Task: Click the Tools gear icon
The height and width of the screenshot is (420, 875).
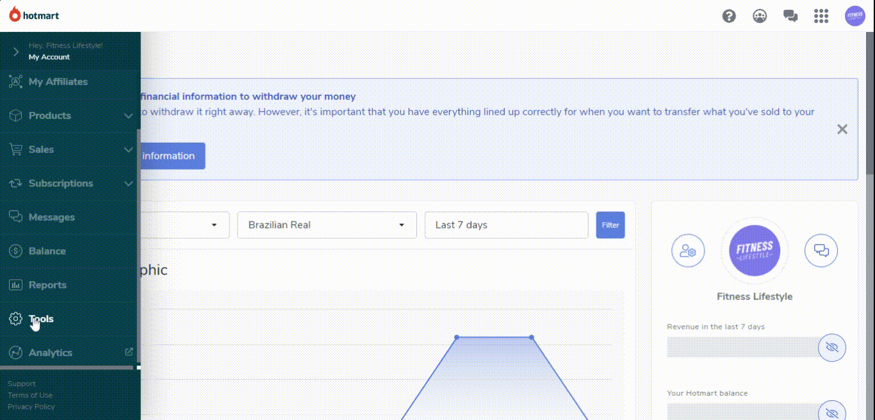Action: click(15, 319)
